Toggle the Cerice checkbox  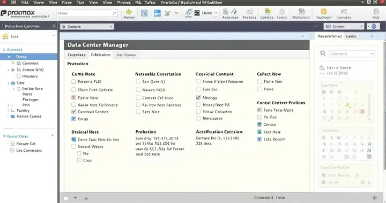[259, 124]
